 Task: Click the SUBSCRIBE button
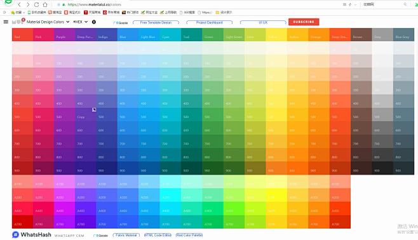pyautogui.click(x=304, y=22)
